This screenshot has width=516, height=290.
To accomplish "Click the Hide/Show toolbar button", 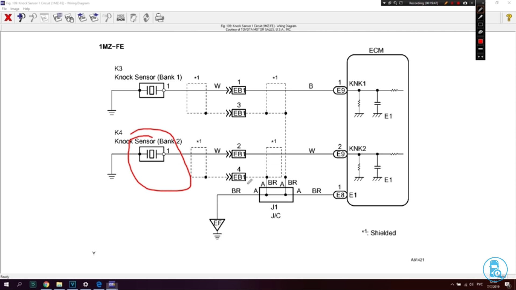I will click(120, 18).
